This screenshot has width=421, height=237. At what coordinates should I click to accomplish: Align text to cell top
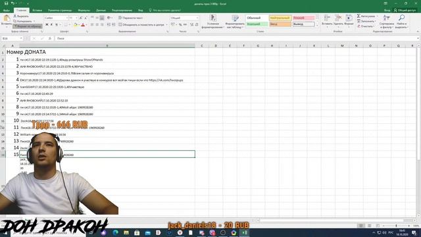[x=92, y=18]
